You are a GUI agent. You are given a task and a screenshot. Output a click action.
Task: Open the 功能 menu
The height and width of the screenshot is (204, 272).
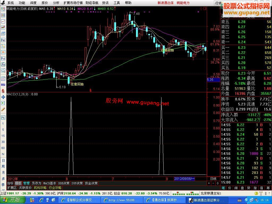click(x=22, y=3)
